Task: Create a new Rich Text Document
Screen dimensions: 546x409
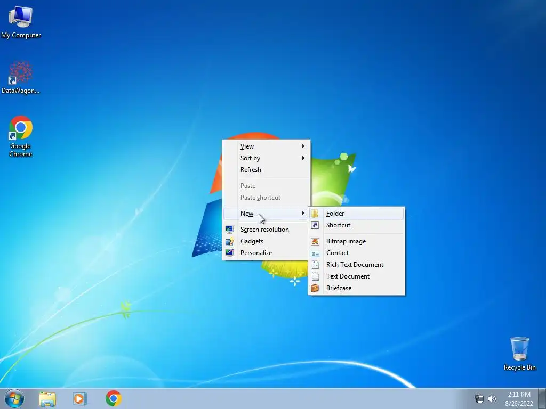Action: click(357, 265)
